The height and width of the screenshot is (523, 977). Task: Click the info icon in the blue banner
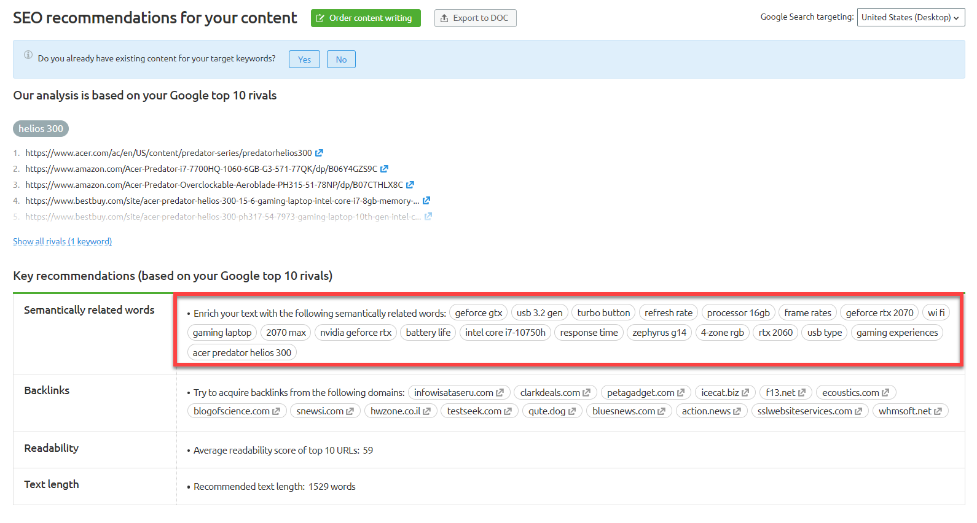[28, 55]
